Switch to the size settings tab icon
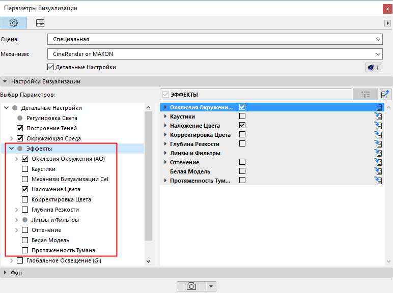The height and width of the screenshot is (293, 393). coord(40,23)
